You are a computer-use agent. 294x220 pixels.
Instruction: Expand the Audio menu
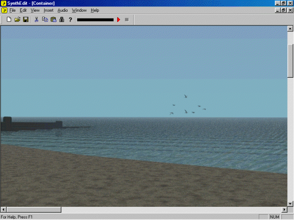(x=63, y=10)
